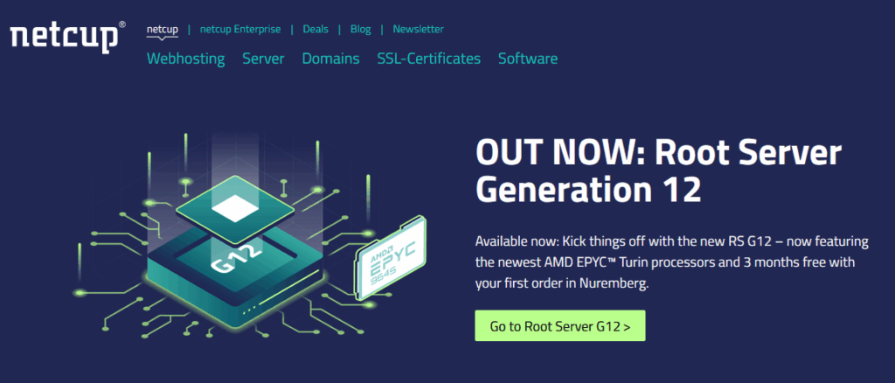Open the SSL-Certificates menu
Viewport: 895px width, 383px height.
click(x=428, y=59)
